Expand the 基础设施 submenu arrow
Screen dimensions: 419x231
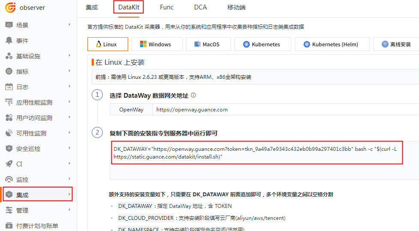click(69, 55)
